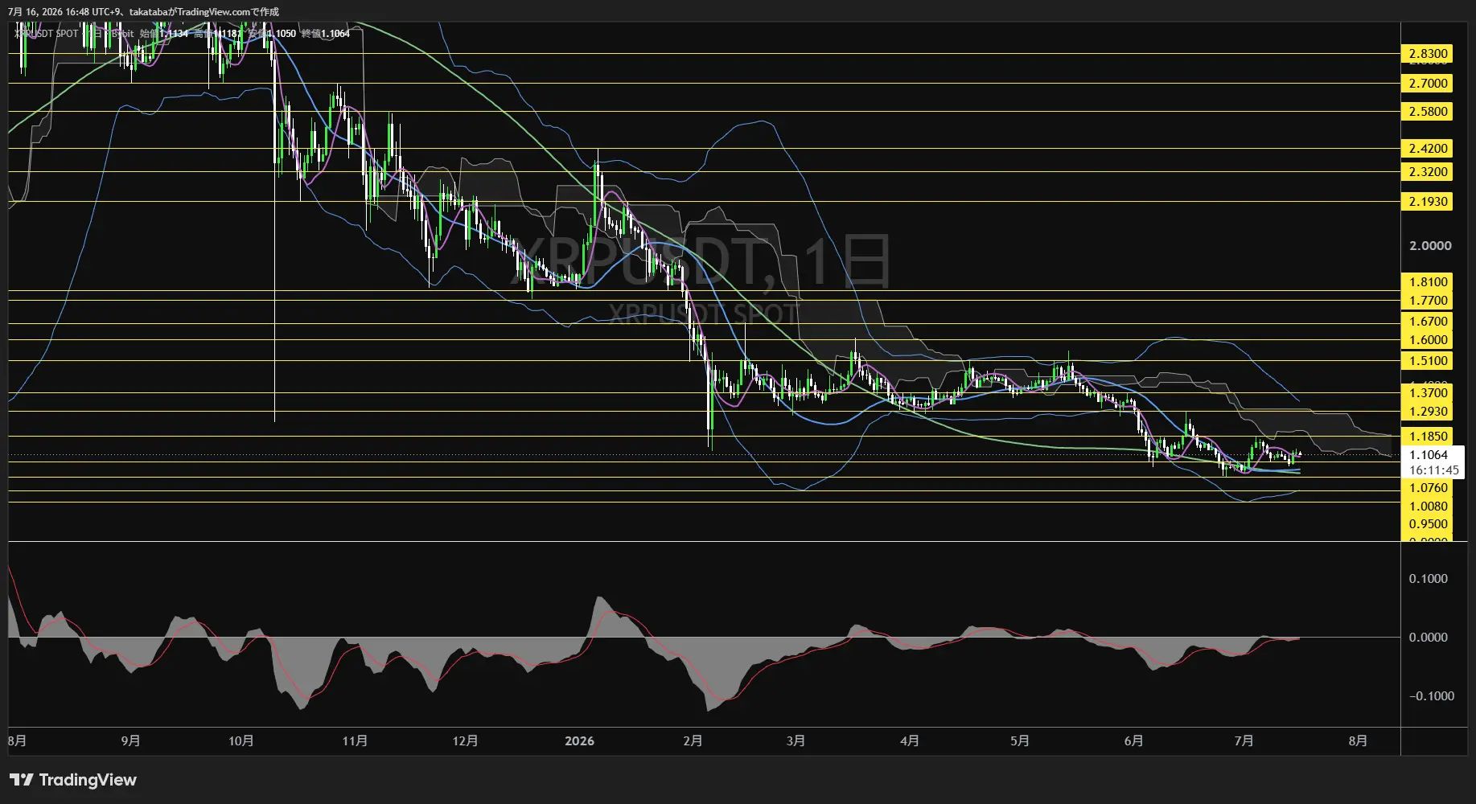Image resolution: width=1476 pixels, height=804 pixels.
Task: Click the 2026 year label on time axis
Action: point(579,740)
